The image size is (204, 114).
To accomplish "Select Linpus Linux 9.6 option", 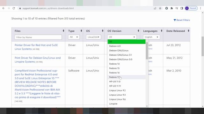I will point(127,99).
